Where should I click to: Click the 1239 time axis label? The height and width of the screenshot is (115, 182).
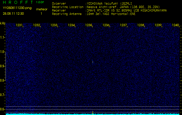(x=158, y=25)
